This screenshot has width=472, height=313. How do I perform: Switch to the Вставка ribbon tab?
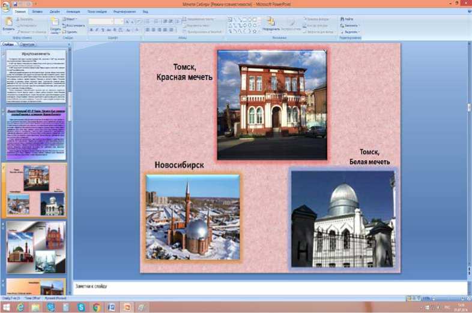coord(38,12)
